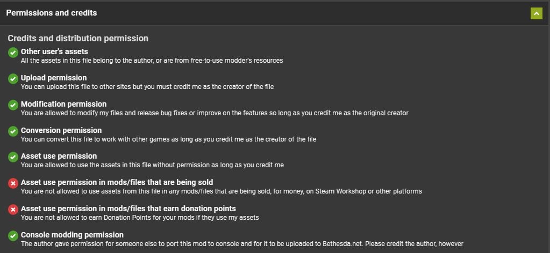Viewport: 550px width, 253px height.
Task: Click the Asset use permission description text
Action: click(x=152, y=165)
